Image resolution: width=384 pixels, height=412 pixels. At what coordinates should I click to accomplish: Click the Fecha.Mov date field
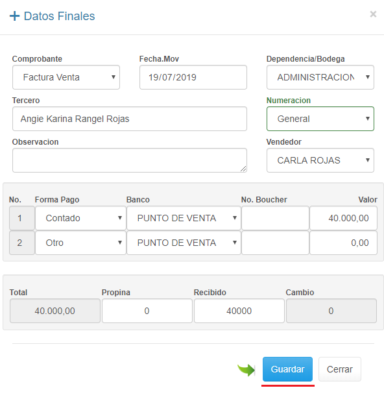(x=193, y=77)
